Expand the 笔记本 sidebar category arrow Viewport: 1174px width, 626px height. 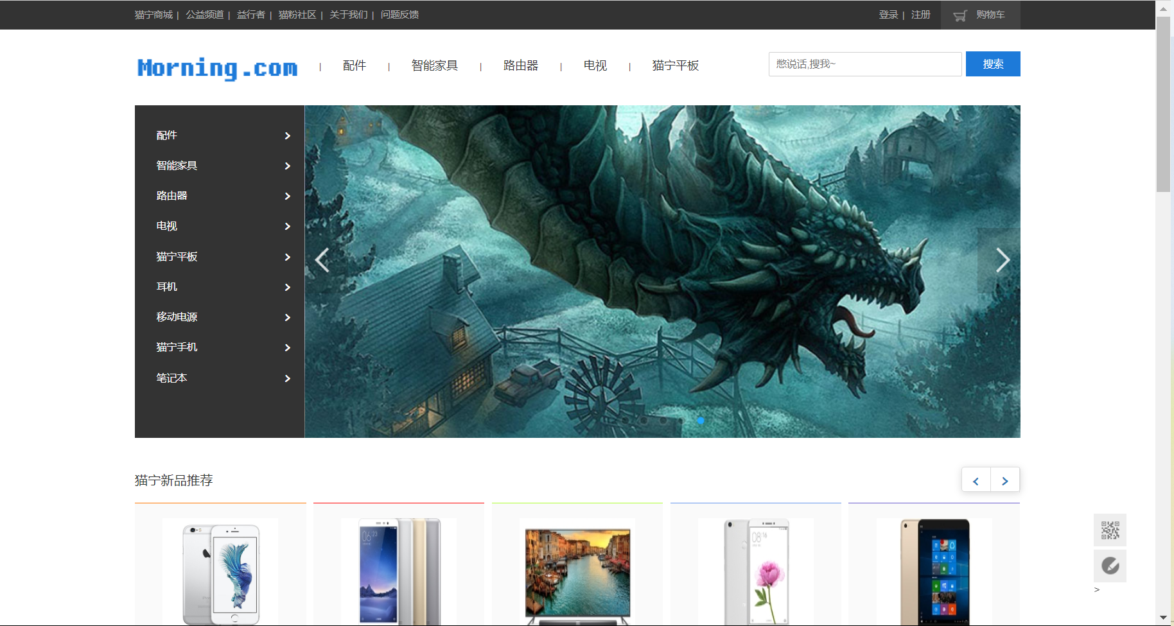click(x=288, y=379)
